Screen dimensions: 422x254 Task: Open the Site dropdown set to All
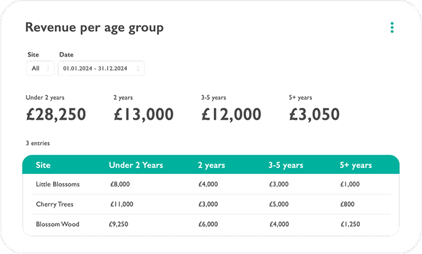point(40,69)
